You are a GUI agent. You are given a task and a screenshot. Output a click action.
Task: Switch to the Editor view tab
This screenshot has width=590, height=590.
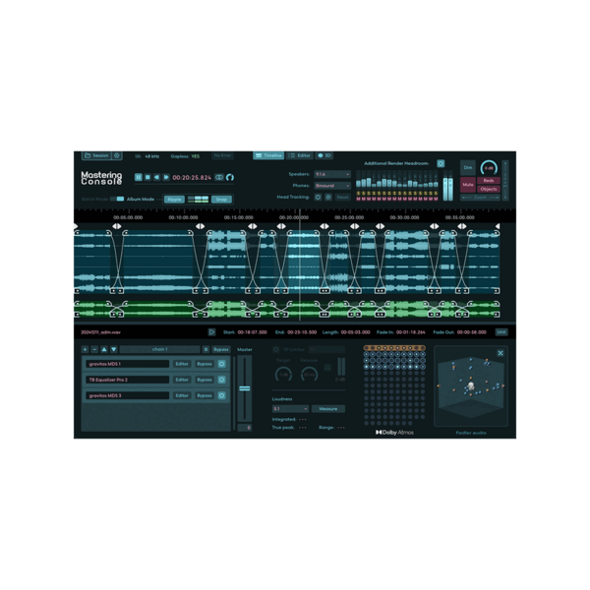300,155
